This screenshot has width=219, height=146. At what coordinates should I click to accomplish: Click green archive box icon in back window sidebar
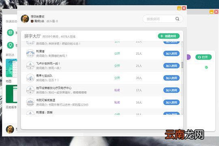pos(10,32)
